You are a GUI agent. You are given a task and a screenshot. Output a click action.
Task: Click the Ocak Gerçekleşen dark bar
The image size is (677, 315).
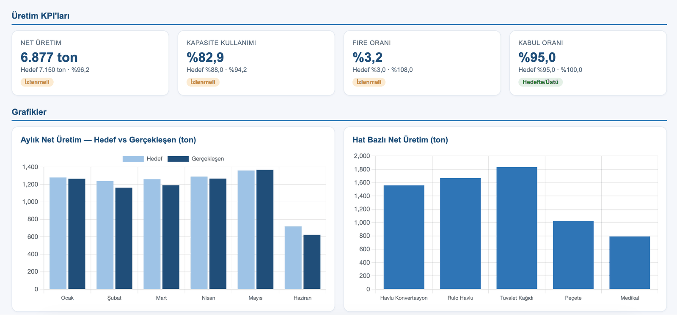click(77, 234)
